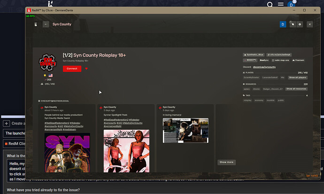Click the upvote count 203 icon
Viewport: 324px width, 194px height.
(45, 80)
